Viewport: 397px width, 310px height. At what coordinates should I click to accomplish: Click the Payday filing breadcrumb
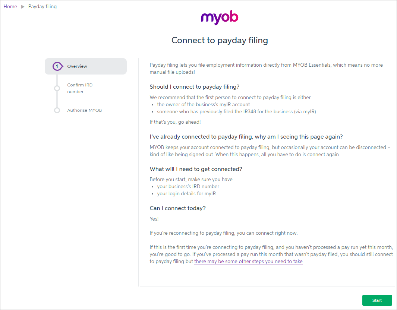(x=42, y=7)
